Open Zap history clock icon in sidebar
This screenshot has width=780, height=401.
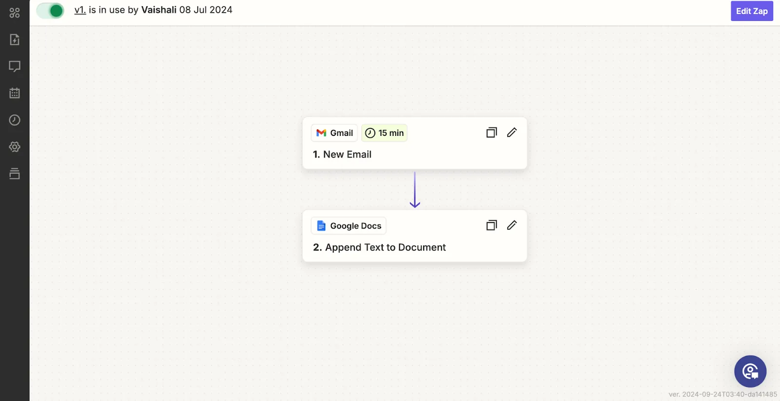[15, 120]
